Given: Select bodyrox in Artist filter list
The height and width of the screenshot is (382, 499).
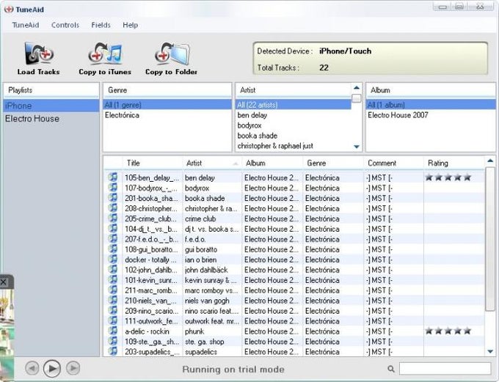Looking at the screenshot, I should tap(293, 125).
